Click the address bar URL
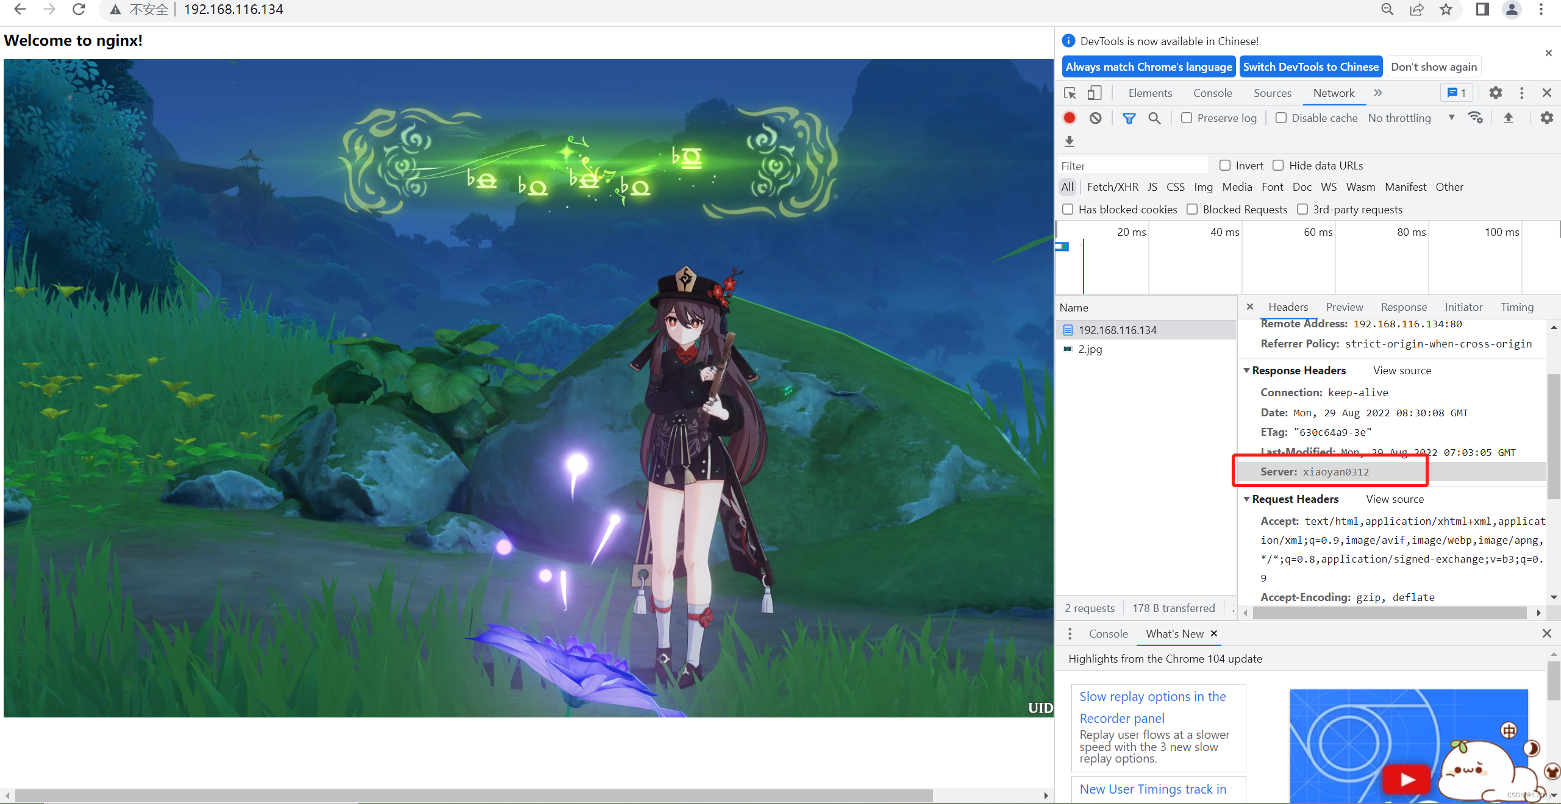The height and width of the screenshot is (804, 1561). click(x=234, y=10)
